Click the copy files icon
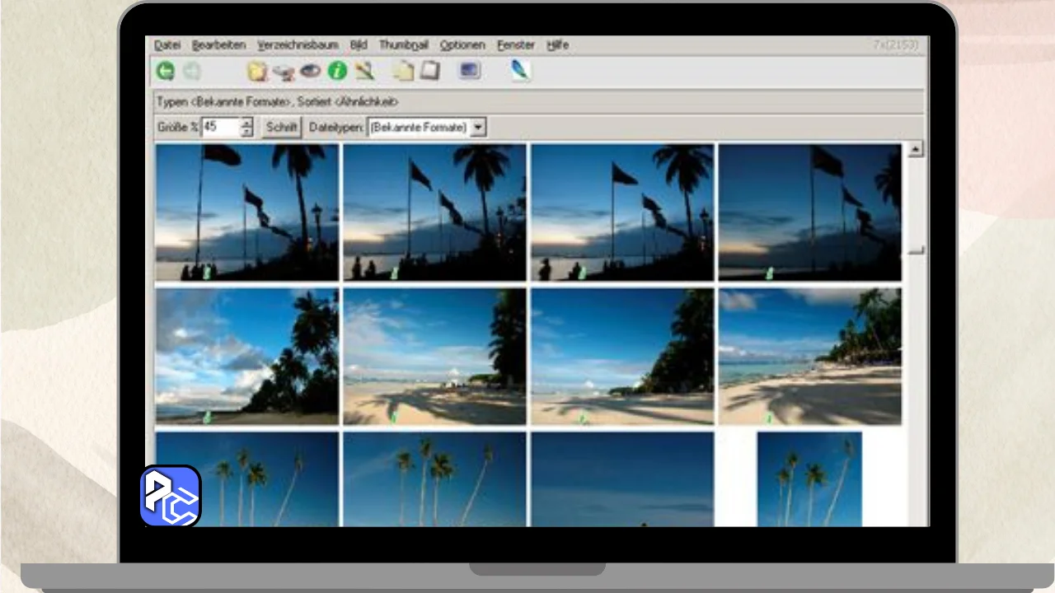This screenshot has height=593, width=1055. 403,72
